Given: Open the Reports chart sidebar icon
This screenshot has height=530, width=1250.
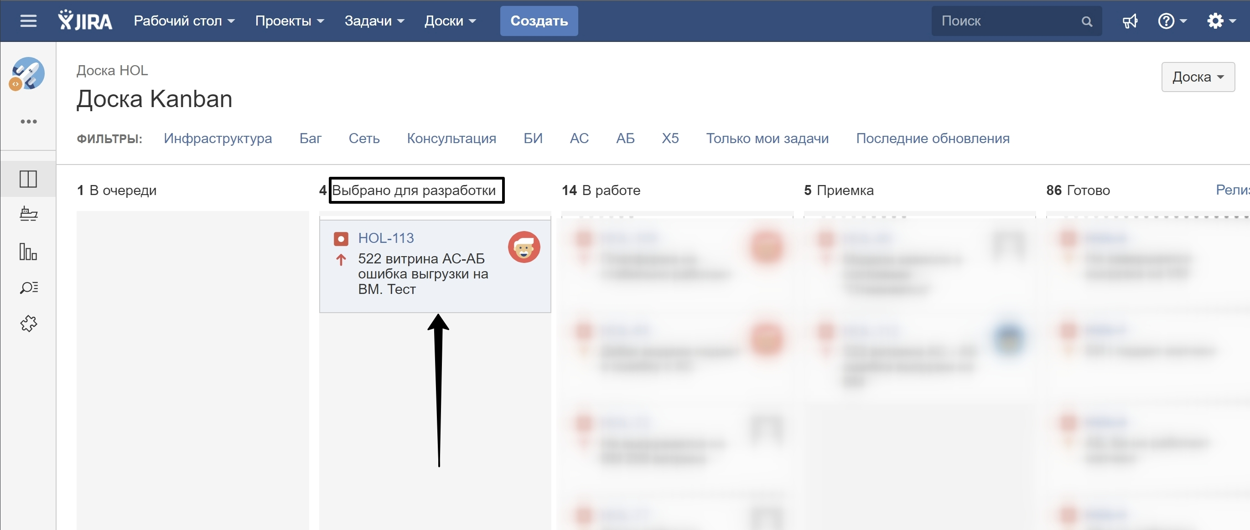Looking at the screenshot, I should [28, 251].
